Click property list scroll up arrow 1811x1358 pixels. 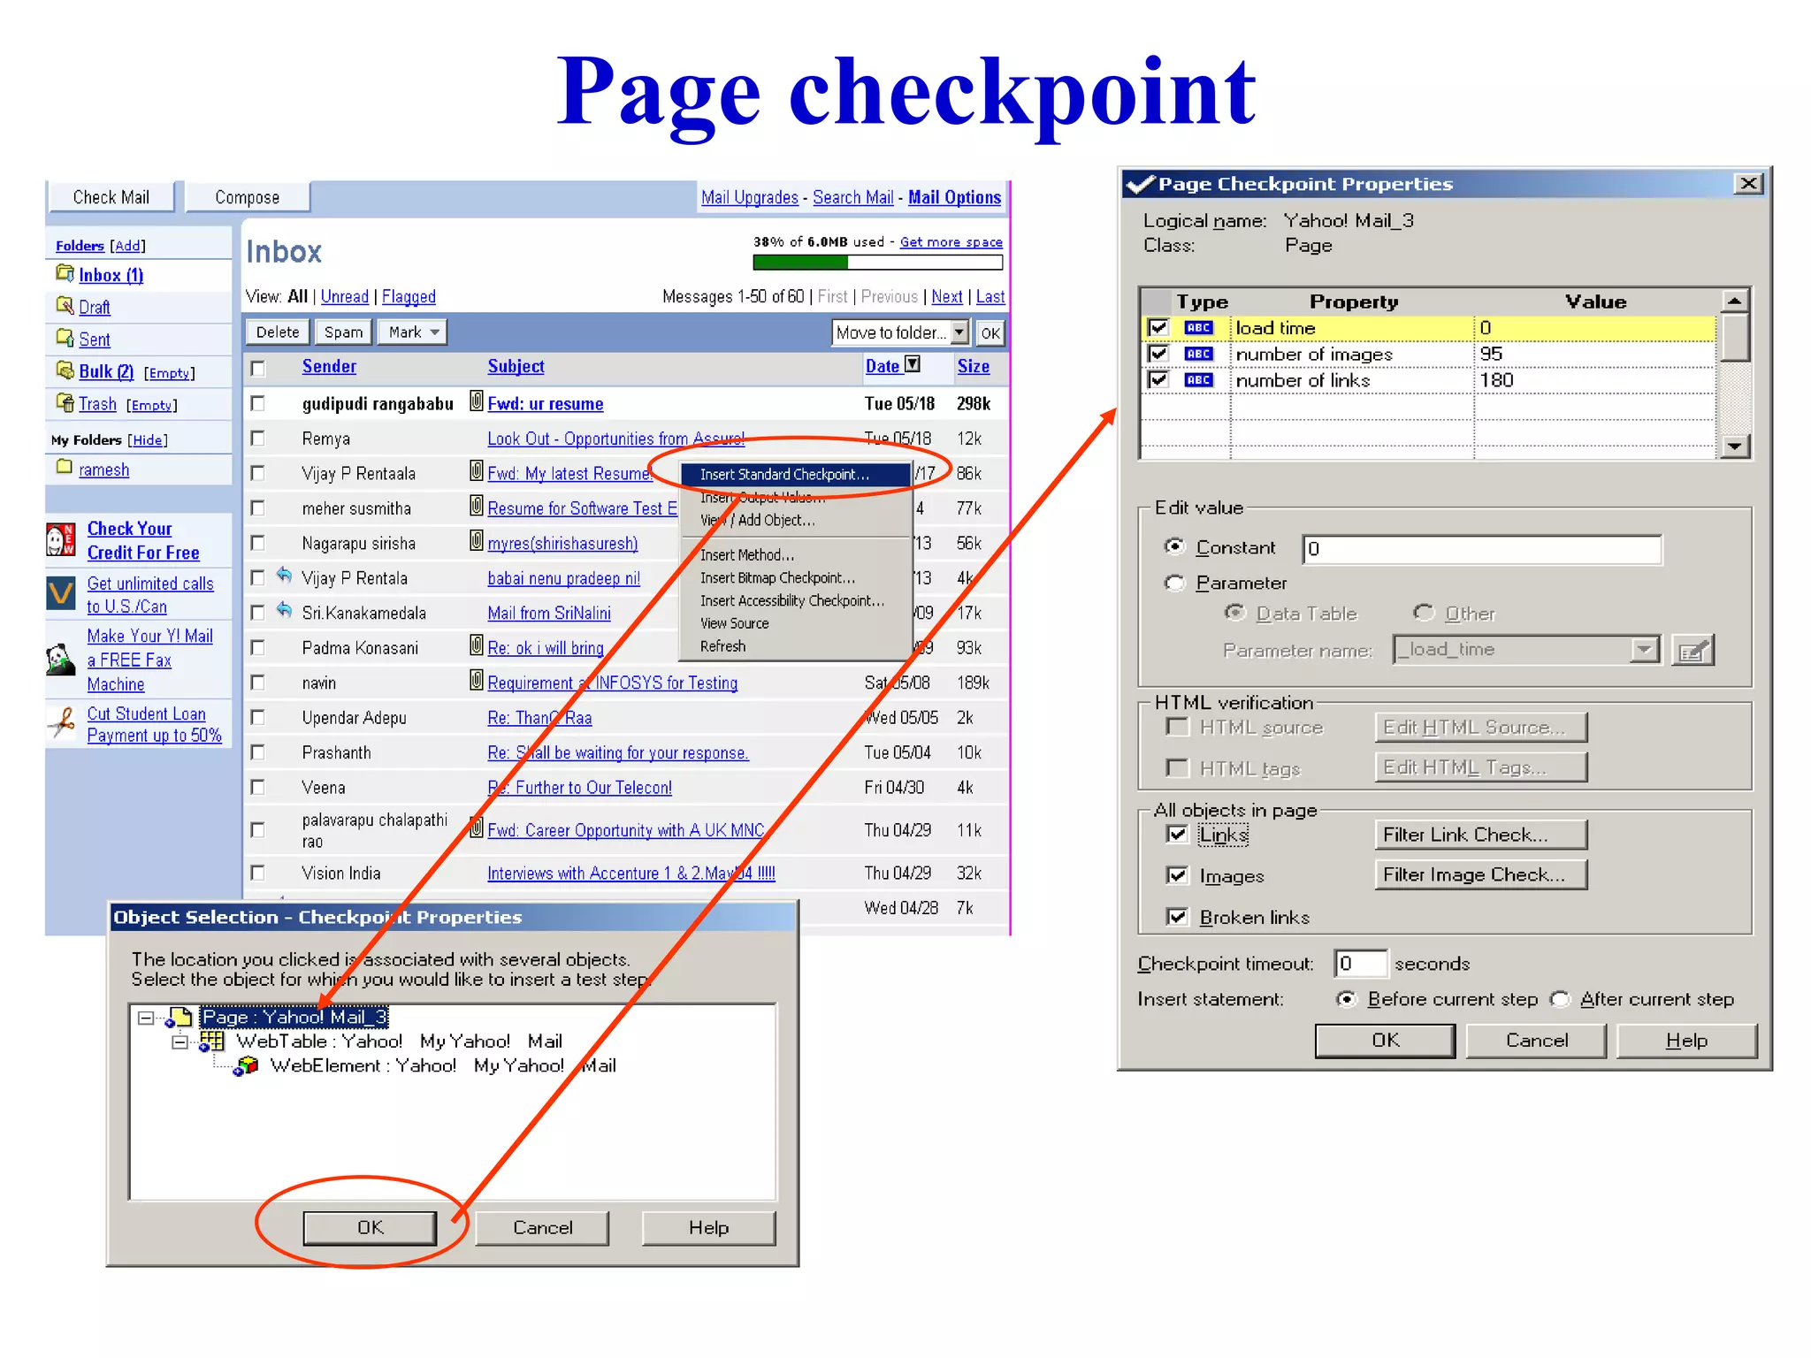(1735, 301)
